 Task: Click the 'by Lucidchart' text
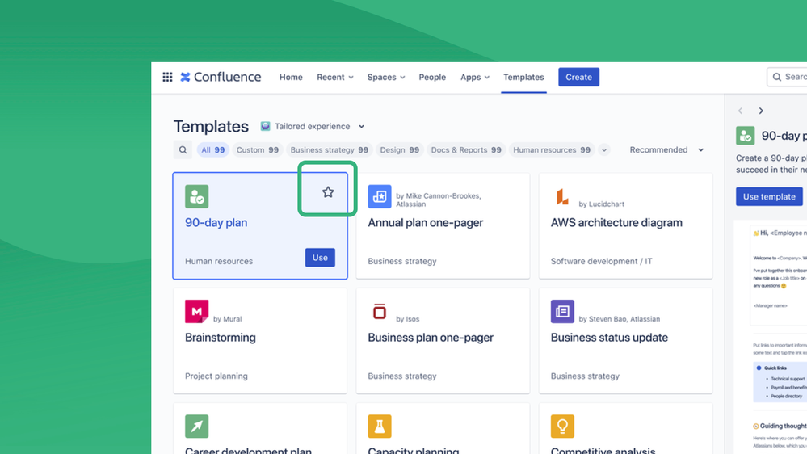pos(601,204)
